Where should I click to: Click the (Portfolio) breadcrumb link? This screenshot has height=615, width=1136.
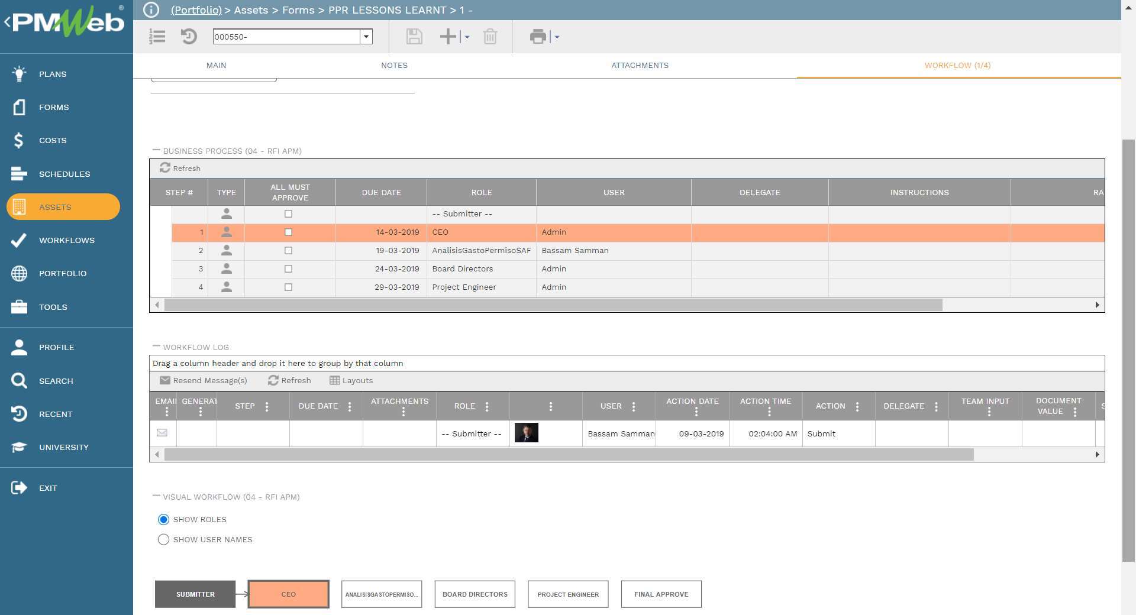point(196,10)
